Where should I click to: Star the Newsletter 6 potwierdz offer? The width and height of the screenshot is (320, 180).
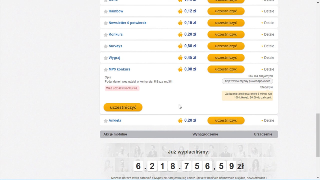[x=106, y=23]
